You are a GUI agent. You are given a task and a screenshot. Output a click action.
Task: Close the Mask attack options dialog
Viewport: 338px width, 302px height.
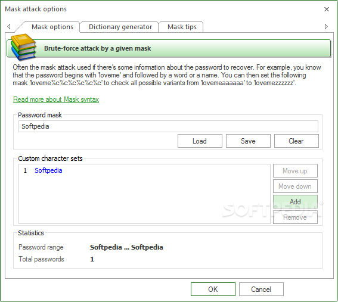327,9
